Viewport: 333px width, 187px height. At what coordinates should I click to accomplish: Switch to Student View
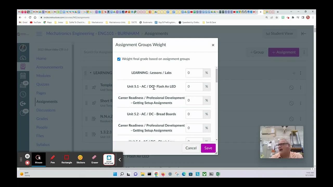[279, 34]
